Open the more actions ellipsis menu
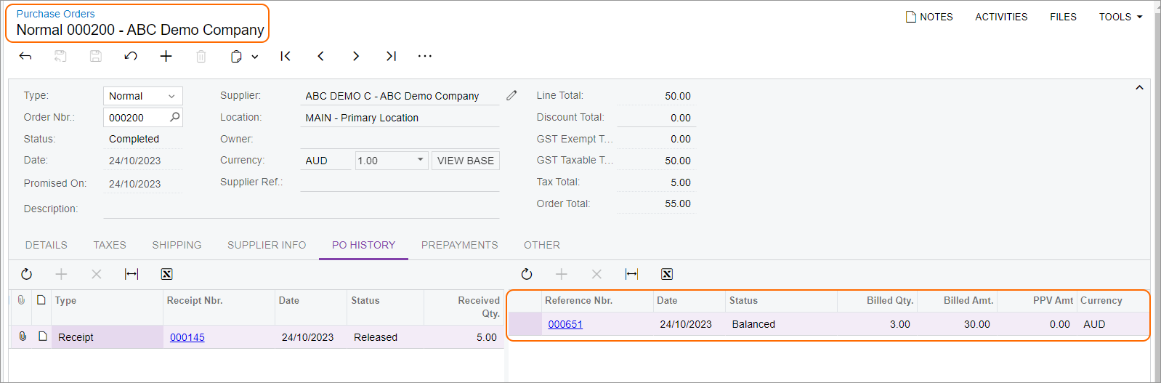This screenshot has height=383, width=1161. 425,56
